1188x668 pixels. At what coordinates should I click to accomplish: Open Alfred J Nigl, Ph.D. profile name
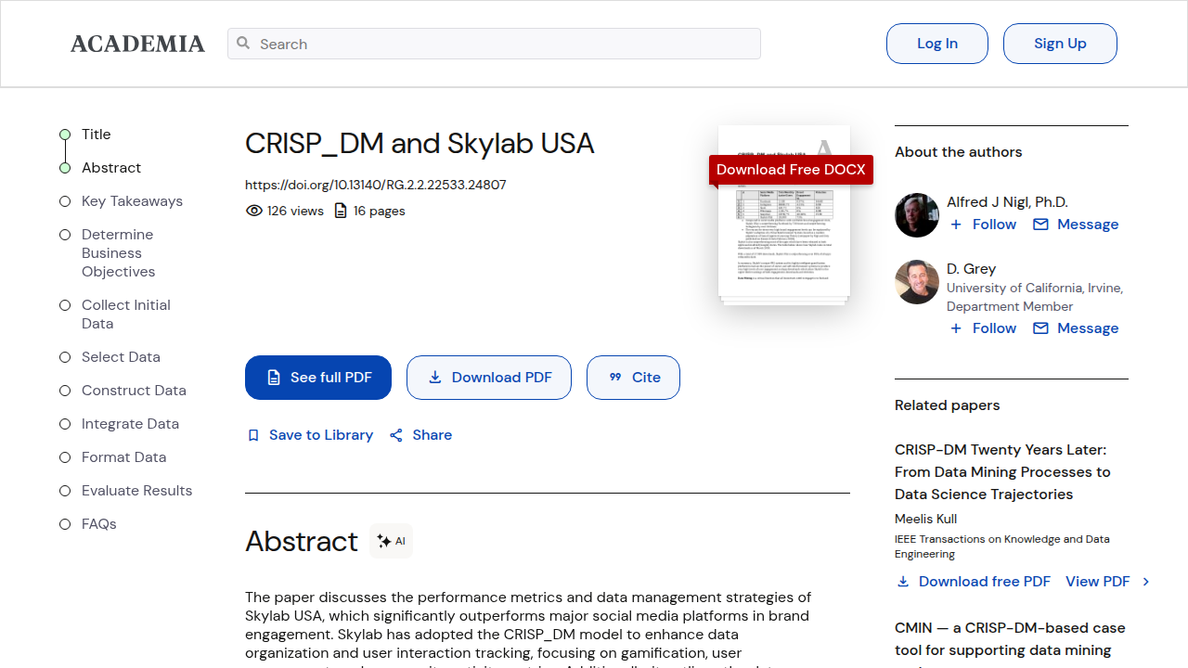[1007, 202]
